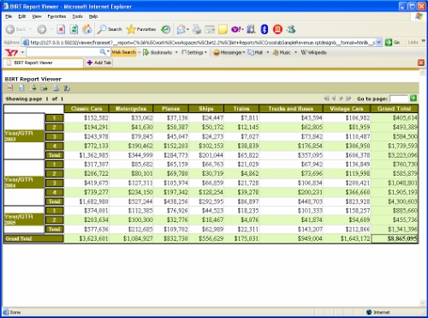The width and height of the screenshot is (428, 318).
Task: Click the green Go button beside address bar
Action: [393, 42]
